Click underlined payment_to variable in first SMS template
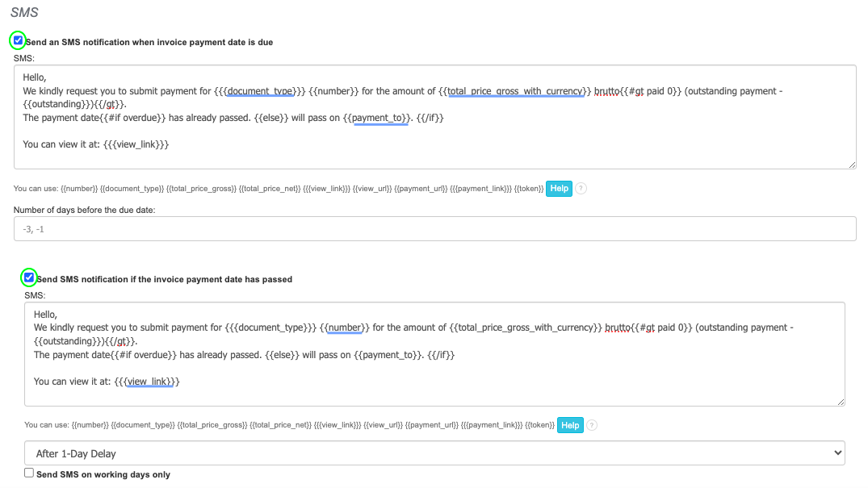This screenshot has width=868, height=488. coord(381,118)
